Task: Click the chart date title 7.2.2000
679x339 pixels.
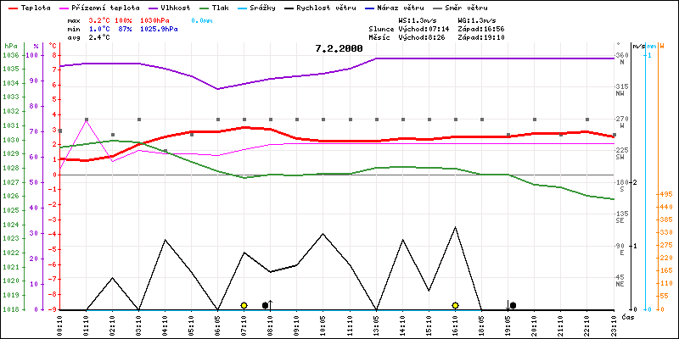Action: (339, 48)
